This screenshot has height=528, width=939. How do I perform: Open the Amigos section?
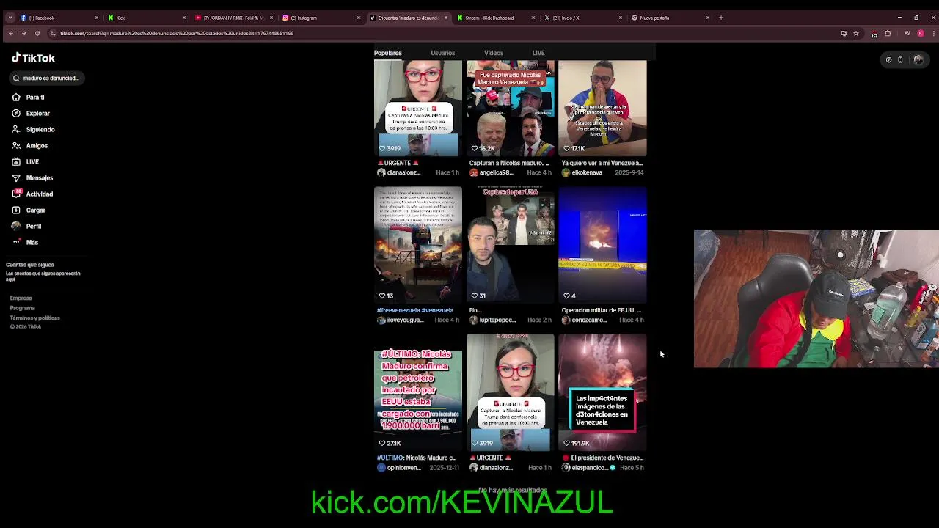tap(30, 145)
